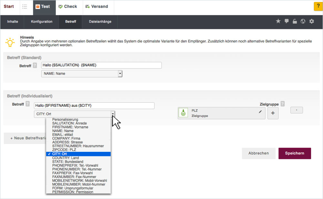Click pencil icon to edit PLZ Zielgruppe
Viewport: 323px width, 199px height.
[x=260, y=112]
